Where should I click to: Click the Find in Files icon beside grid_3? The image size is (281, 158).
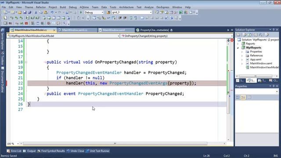[x=108, y=12]
